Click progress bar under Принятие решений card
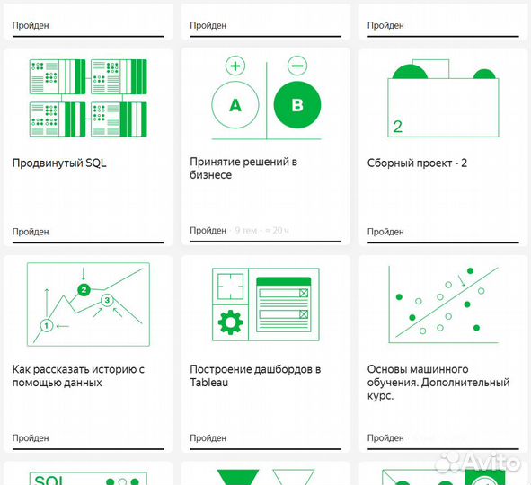531x485 pixels. tap(266, 242)
